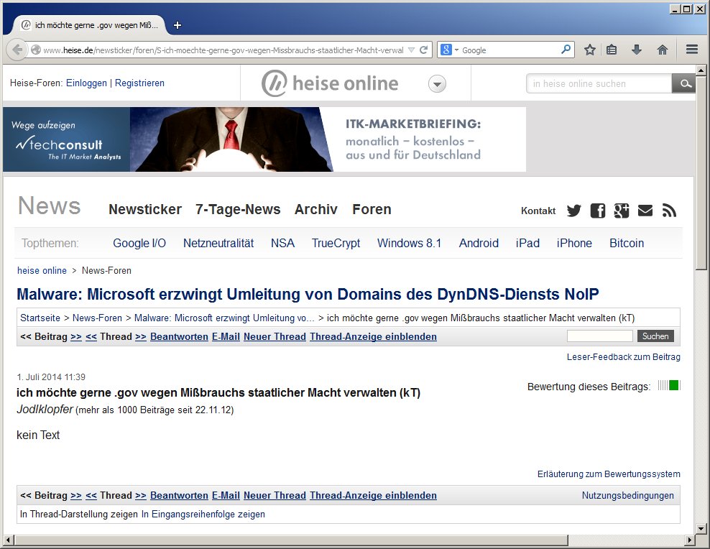Reload the page with the refresh icon
This screenshot has height=549, width=710.
424,50
